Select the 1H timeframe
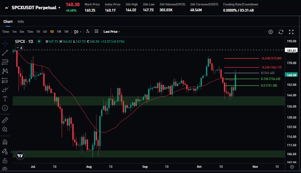This screenshot has height=173, width=301. (38, 32)
